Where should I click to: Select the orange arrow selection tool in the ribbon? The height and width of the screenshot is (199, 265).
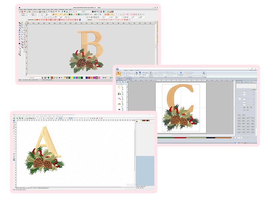tap(119, 73)
